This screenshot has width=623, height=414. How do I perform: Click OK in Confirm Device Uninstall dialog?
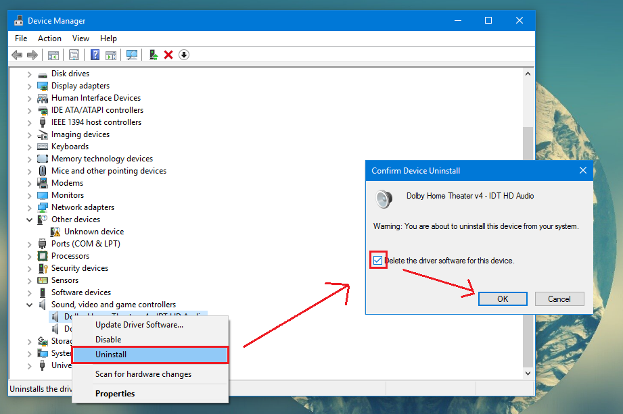click(x=503, y=299)
